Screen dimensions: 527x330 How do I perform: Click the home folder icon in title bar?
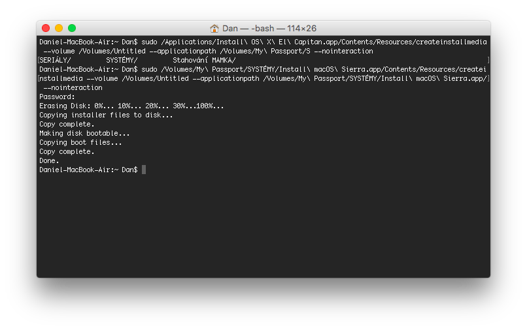coord(214,28)
